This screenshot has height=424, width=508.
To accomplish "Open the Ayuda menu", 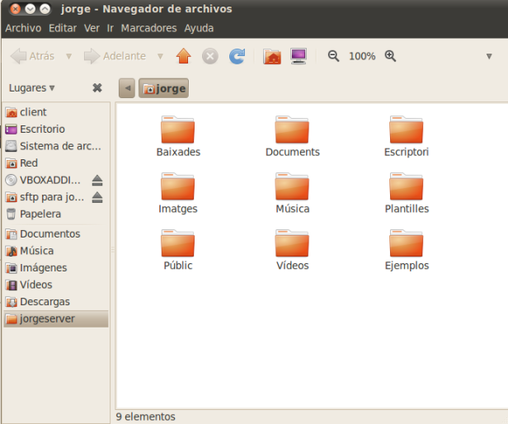I will [199, 28].
